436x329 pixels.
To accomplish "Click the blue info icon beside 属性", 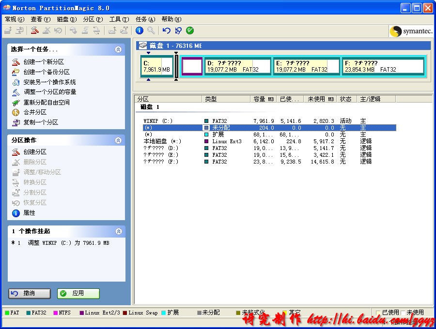I will pyautogui.click(x=16, y=213).
